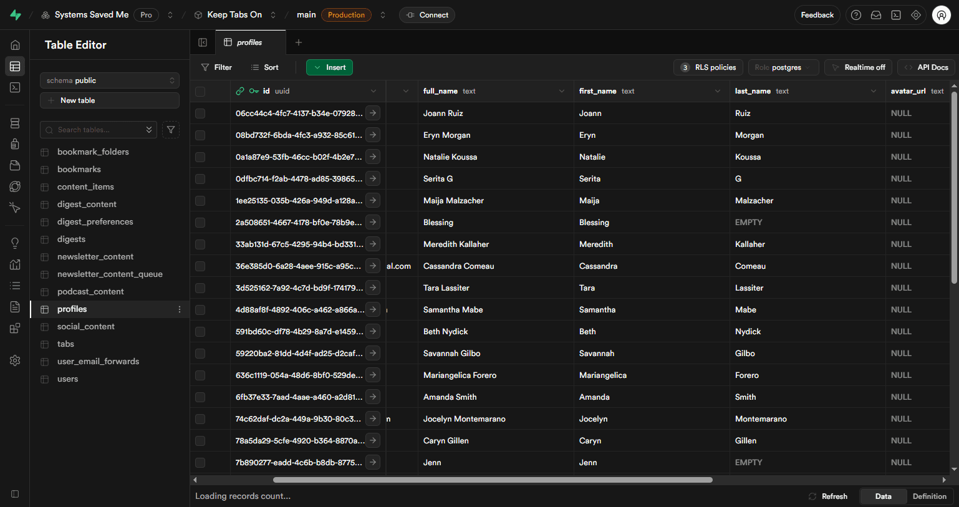Image resolution: width=959 pixels, height=507 pixels.
Task: Click the Refresh button
Action: (828, 496)
